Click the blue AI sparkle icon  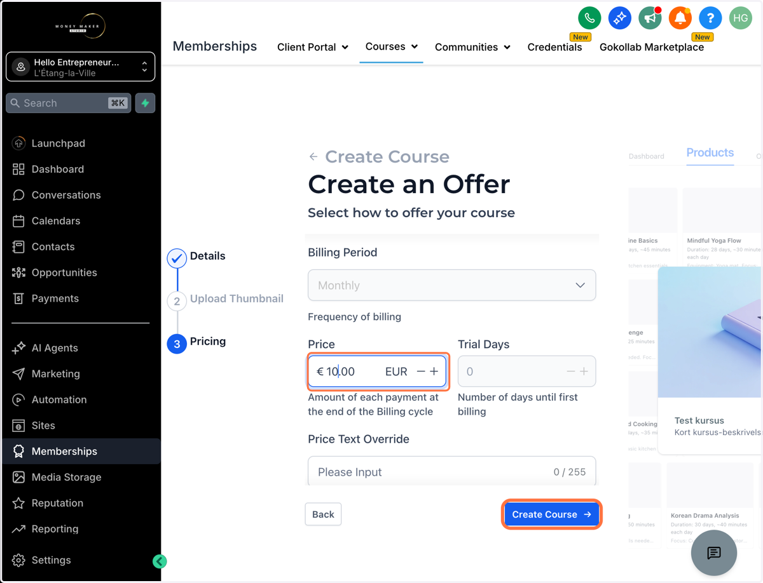[619, 18]
